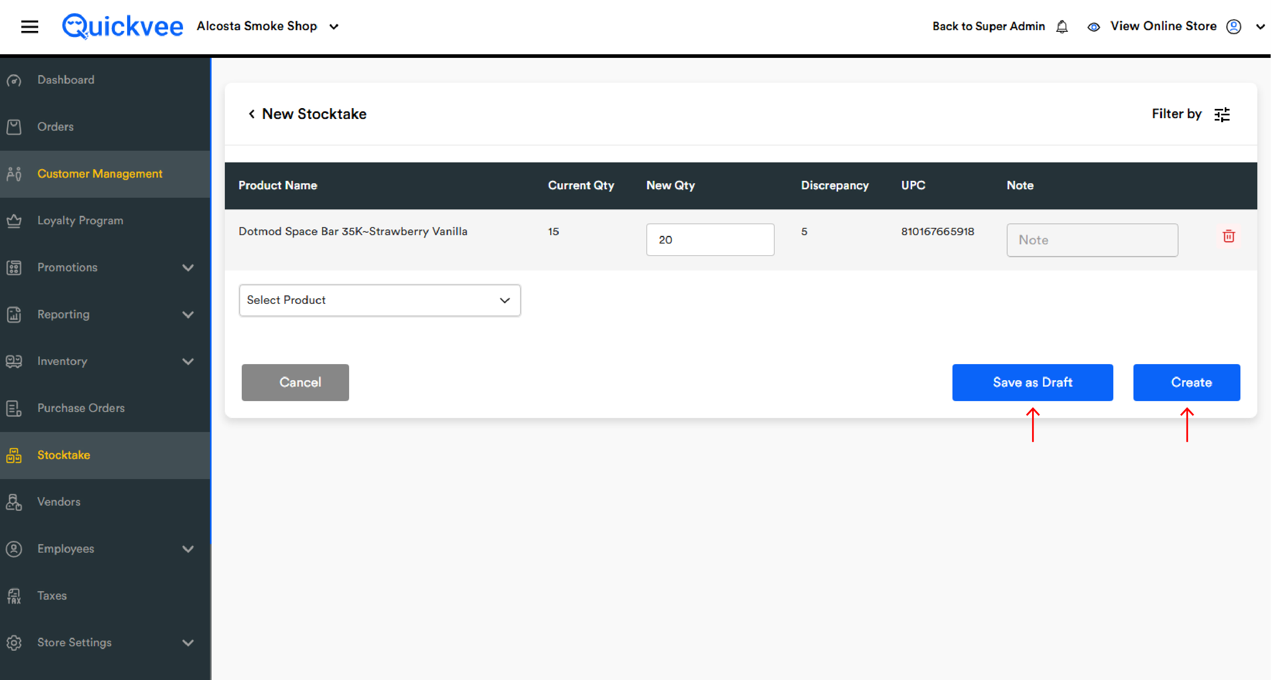Expand the Reporting submenu chevron
Viewport: 1271px width, 680px height.
188,315
